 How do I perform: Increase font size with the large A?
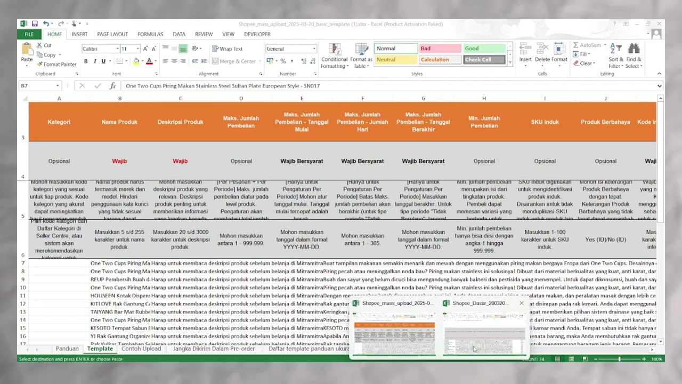coord(145,49)
